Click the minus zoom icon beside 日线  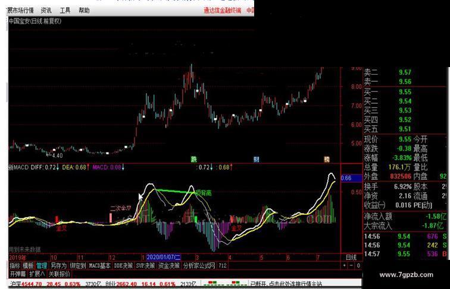(x=351, y=265)
